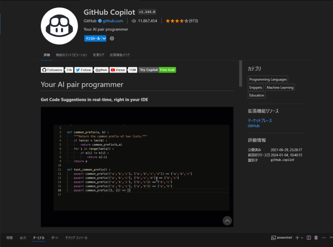Select the デバッグ コンソール panel tab
Viewport: 333px width, 247px height.
tap(76, 238)
